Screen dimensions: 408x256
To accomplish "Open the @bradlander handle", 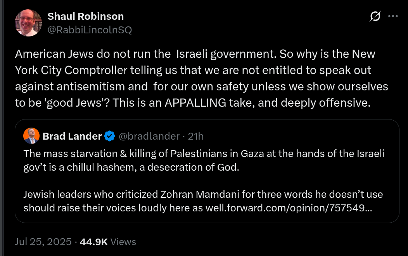I will pyautogui.click(x=149, y=136).
